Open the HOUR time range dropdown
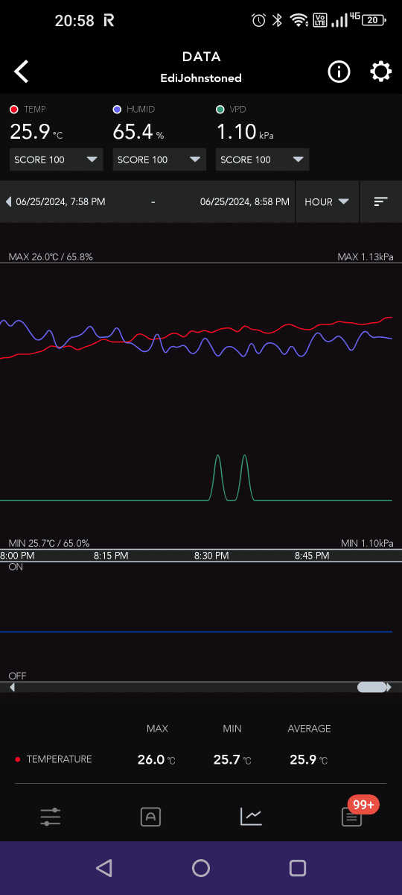Screen dimensions: 402x895 pyautogui.click(x=327, y=201)
